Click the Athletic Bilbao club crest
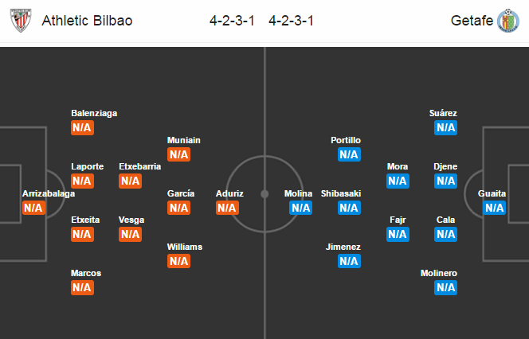529x339 pixels. [22, 21]
